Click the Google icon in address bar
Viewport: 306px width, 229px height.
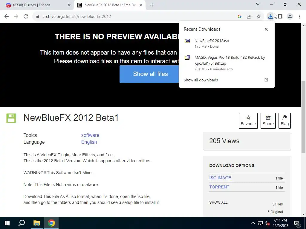pos(240,17)
